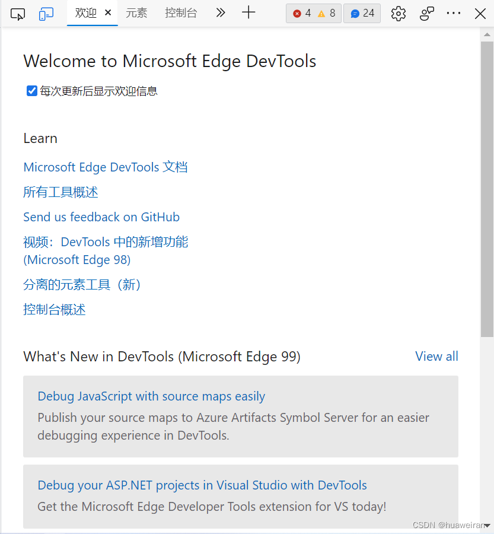Switch to the 元素 tab
The image size is (494, 534).
point(136,12)
